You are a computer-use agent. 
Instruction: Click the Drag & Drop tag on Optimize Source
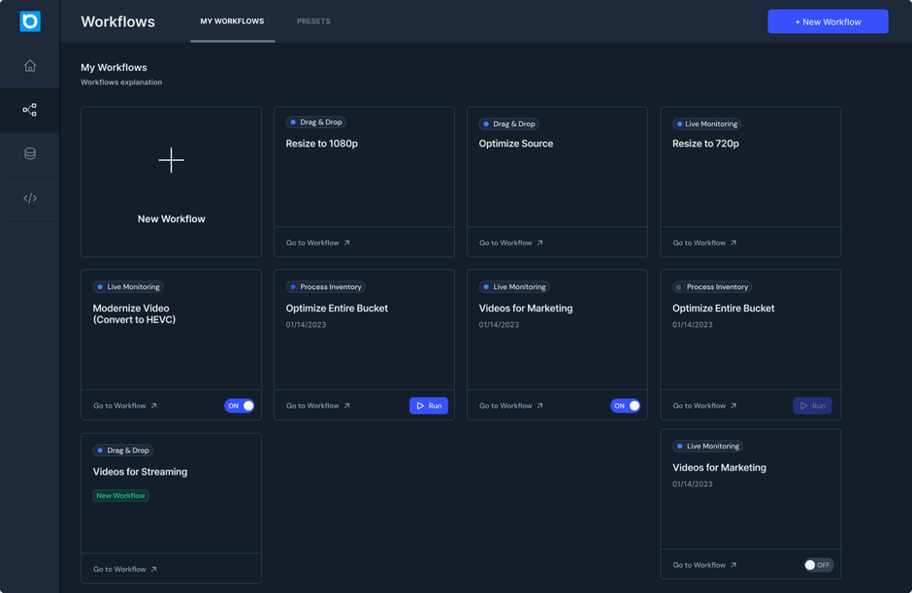click(x=509, y=124)
